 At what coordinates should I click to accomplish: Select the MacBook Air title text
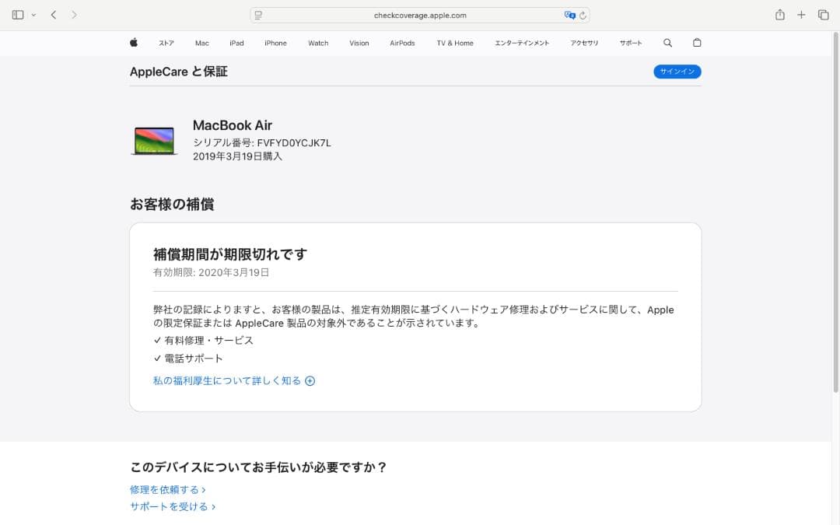[233, 125]
